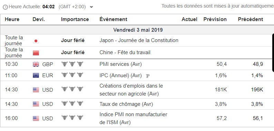The height and width of the screenshot is (131, 274).
Task: Open Créations d'emplois dans le secteur non agricole
Action: click(131, 90)
